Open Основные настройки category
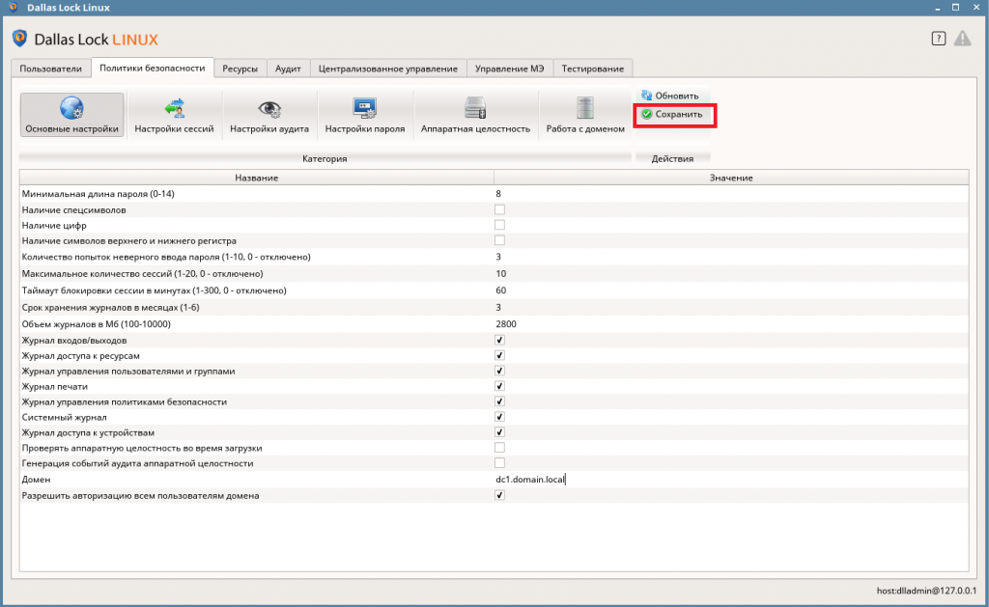 (x=71, y=115)
